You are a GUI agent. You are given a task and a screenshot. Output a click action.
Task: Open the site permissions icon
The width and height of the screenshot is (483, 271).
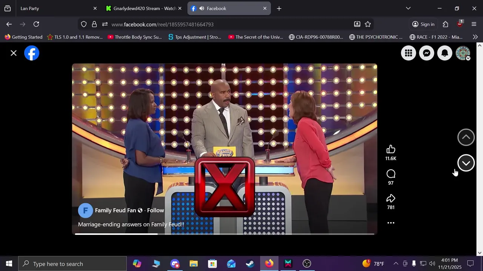(105, 24)
